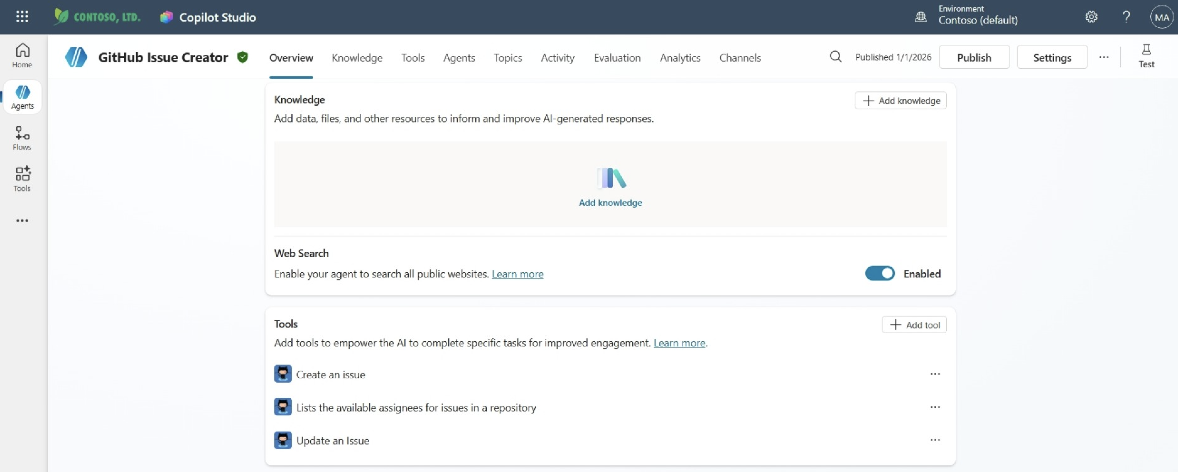Click the Settings button
1178x472 pixels.
tap(1052, 57)
